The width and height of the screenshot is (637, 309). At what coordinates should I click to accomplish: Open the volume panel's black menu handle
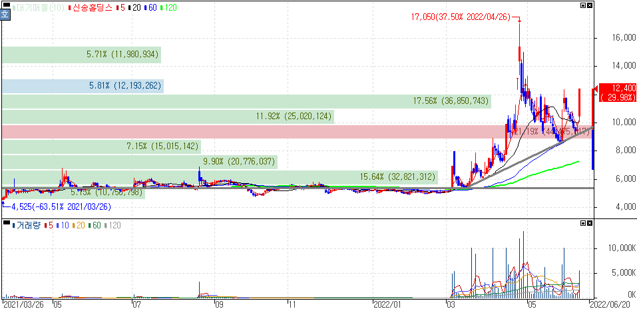click(x=7, y=222)
